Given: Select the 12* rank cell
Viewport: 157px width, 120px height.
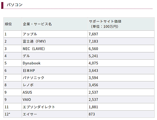Looking at the screenshot, I should pyautogui.click(x=8, y=114).
